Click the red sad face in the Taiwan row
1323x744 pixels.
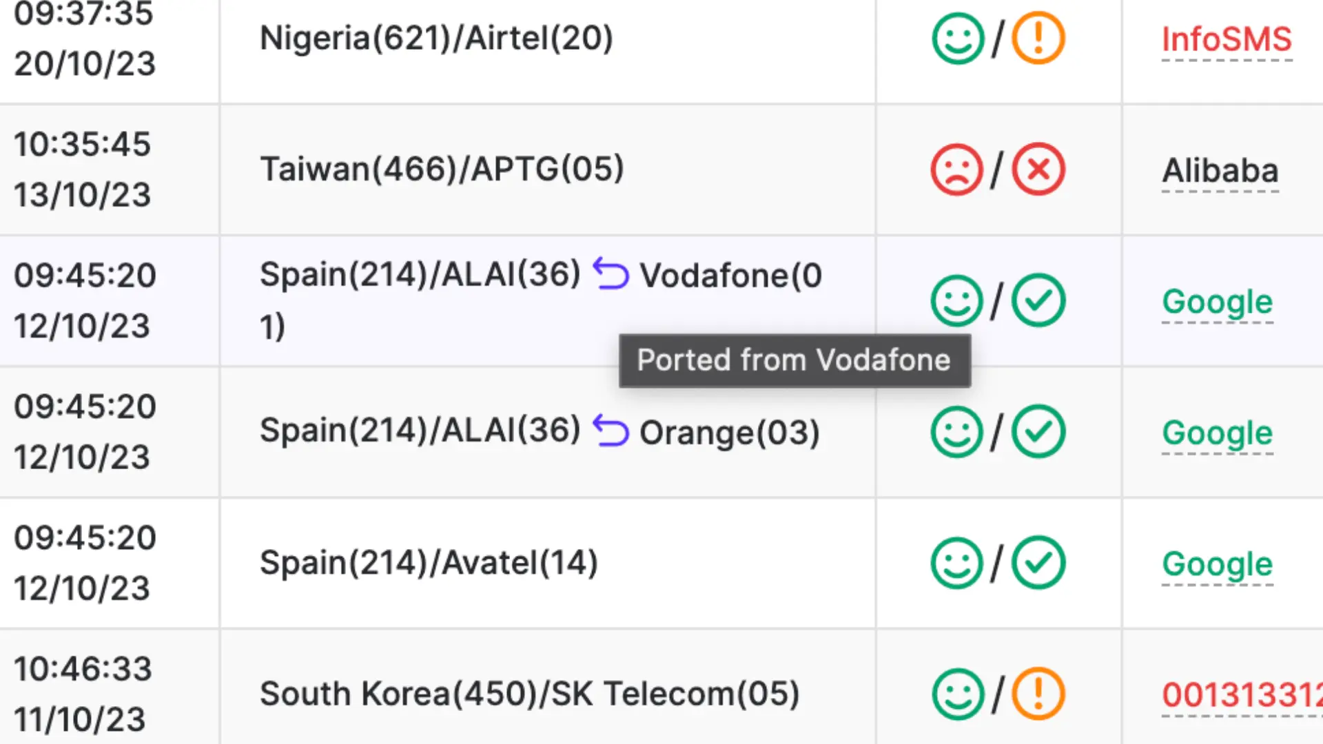tap(957, 169)
